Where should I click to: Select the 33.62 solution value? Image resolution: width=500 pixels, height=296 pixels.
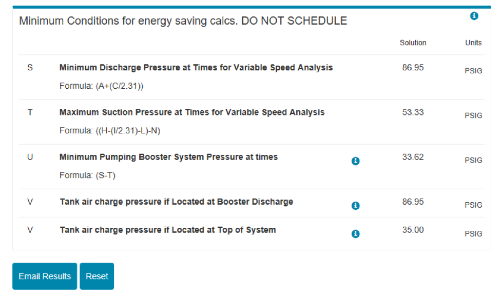coord(413,157)
